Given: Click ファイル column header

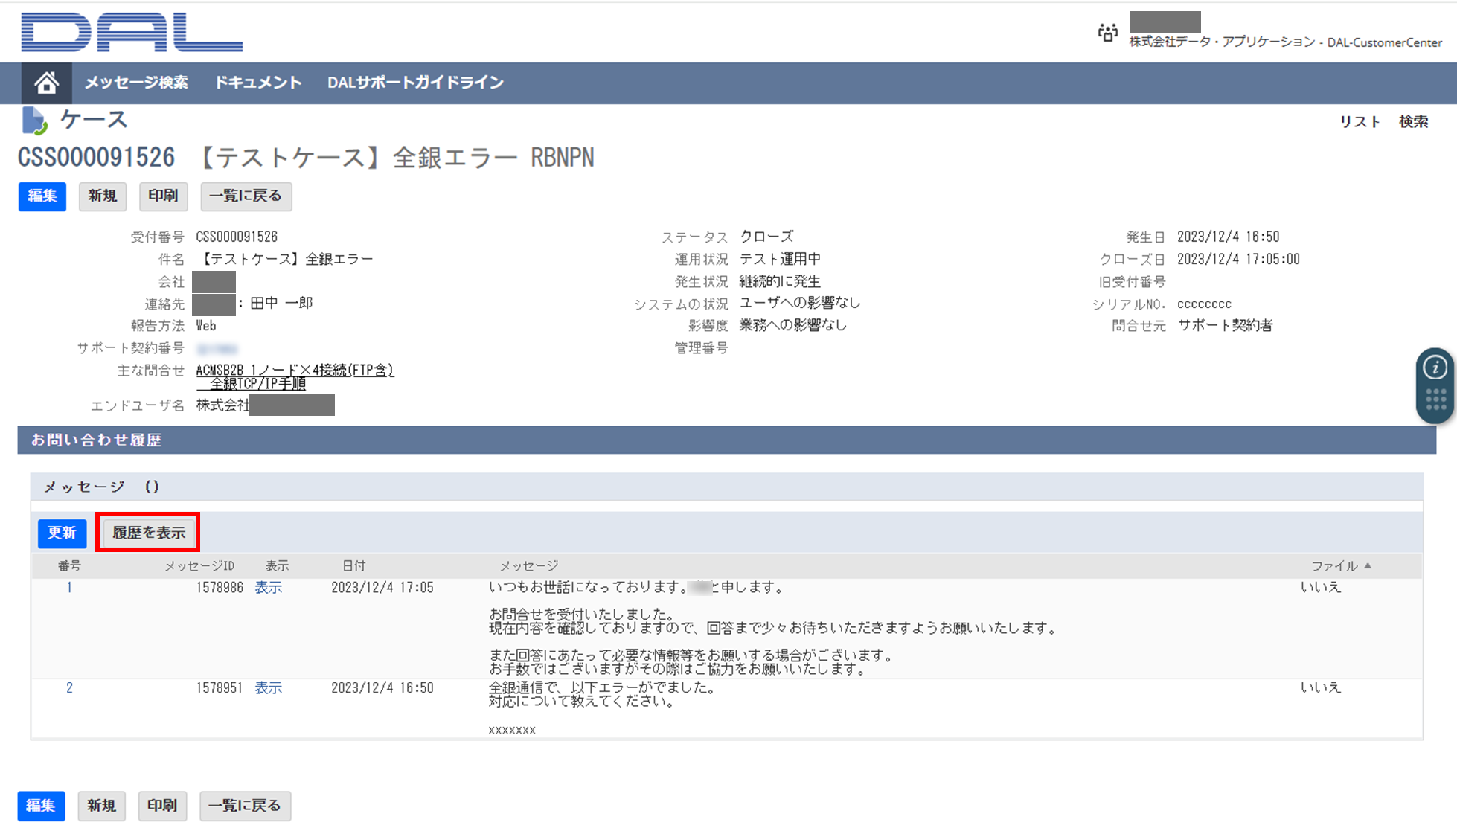Looking at the screenshot, I should (x=1335, y=566).
